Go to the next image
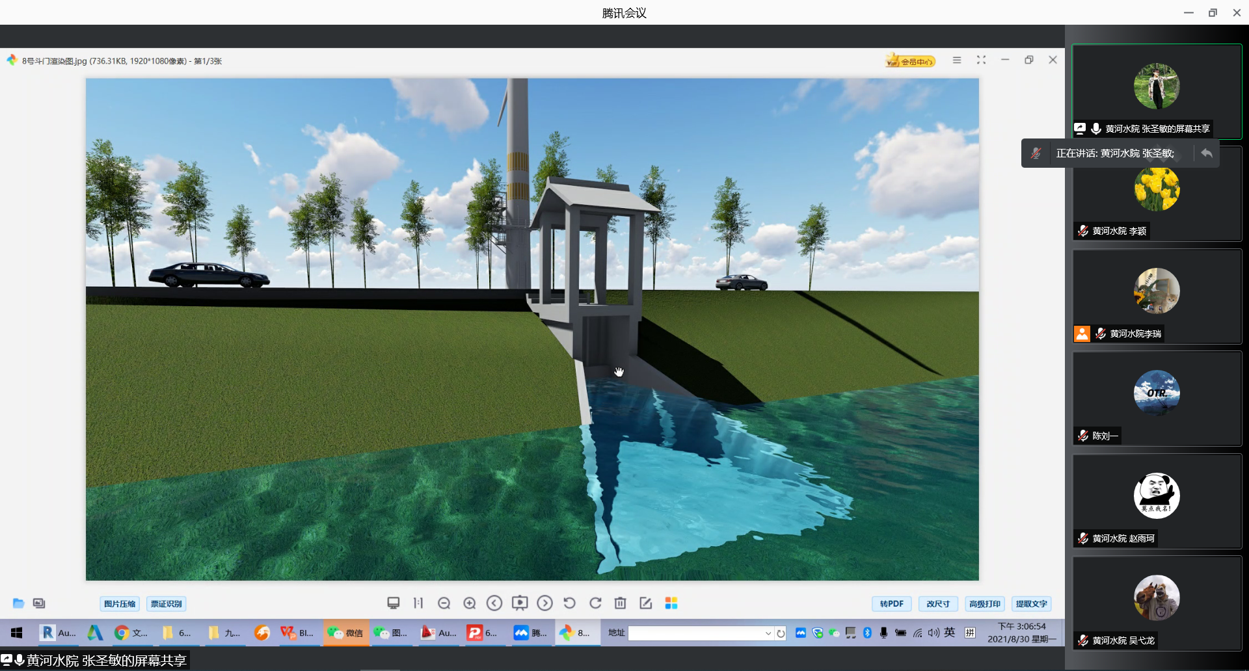Viewport: 1249px width, 671px height. coord(544,603)
